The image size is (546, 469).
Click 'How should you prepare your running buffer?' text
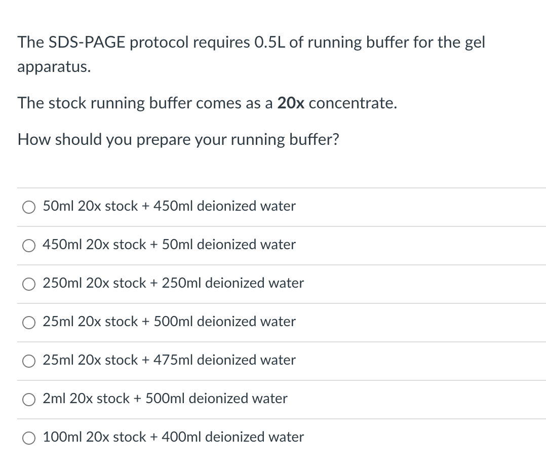coord(178,140)
